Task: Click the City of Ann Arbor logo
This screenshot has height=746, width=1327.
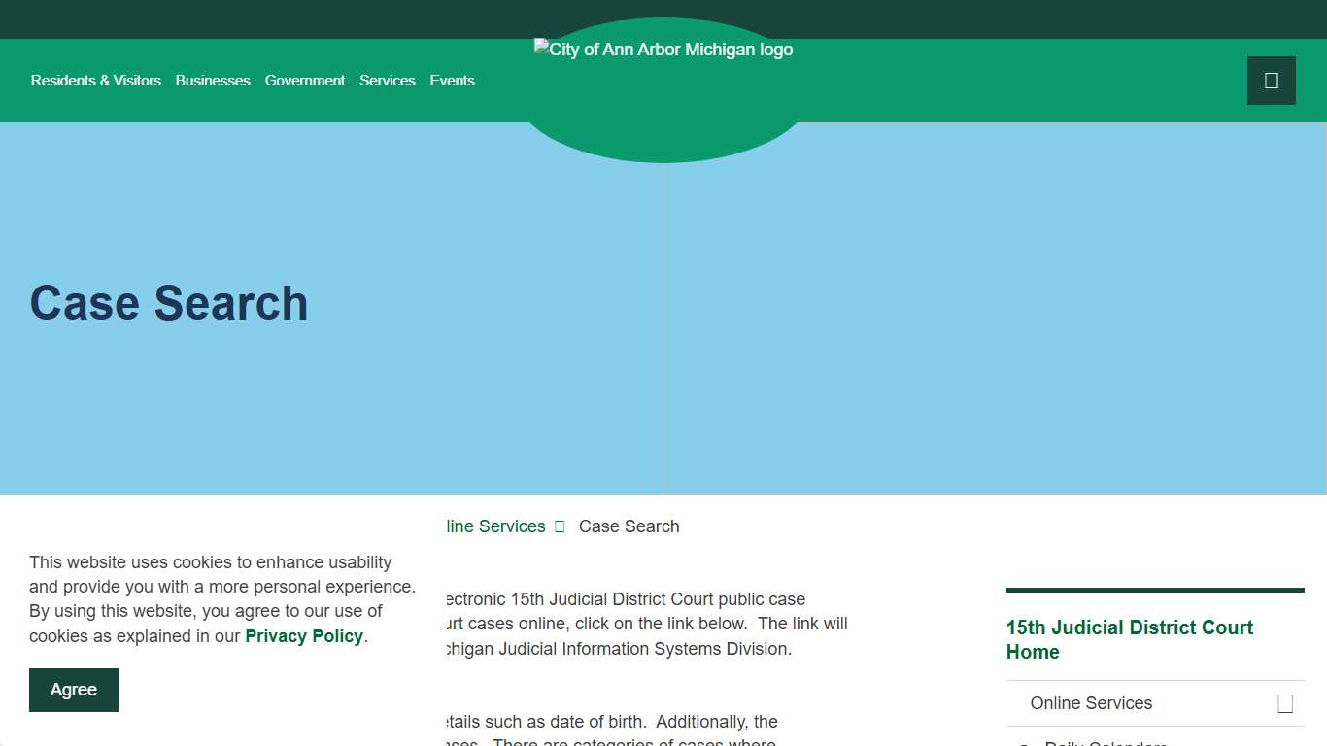Action: point(663,51)
